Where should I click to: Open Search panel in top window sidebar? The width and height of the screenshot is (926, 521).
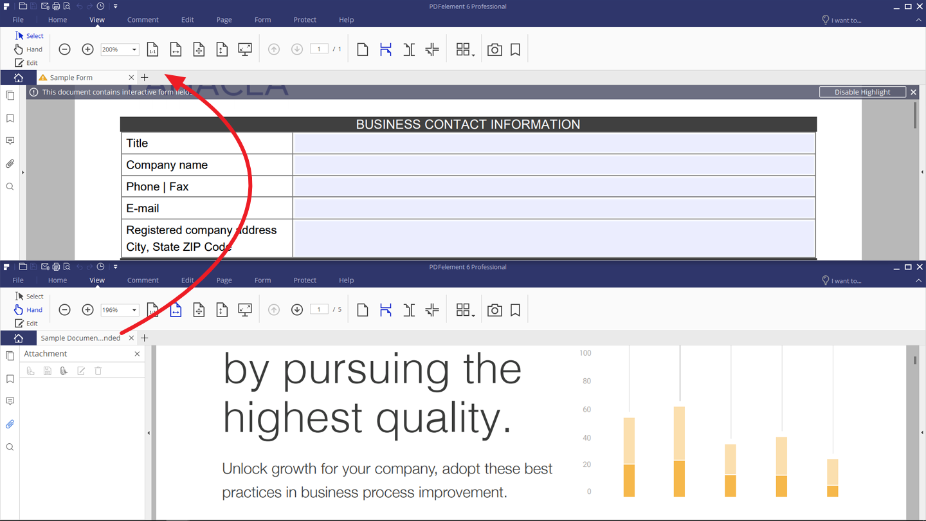point(10,187)
